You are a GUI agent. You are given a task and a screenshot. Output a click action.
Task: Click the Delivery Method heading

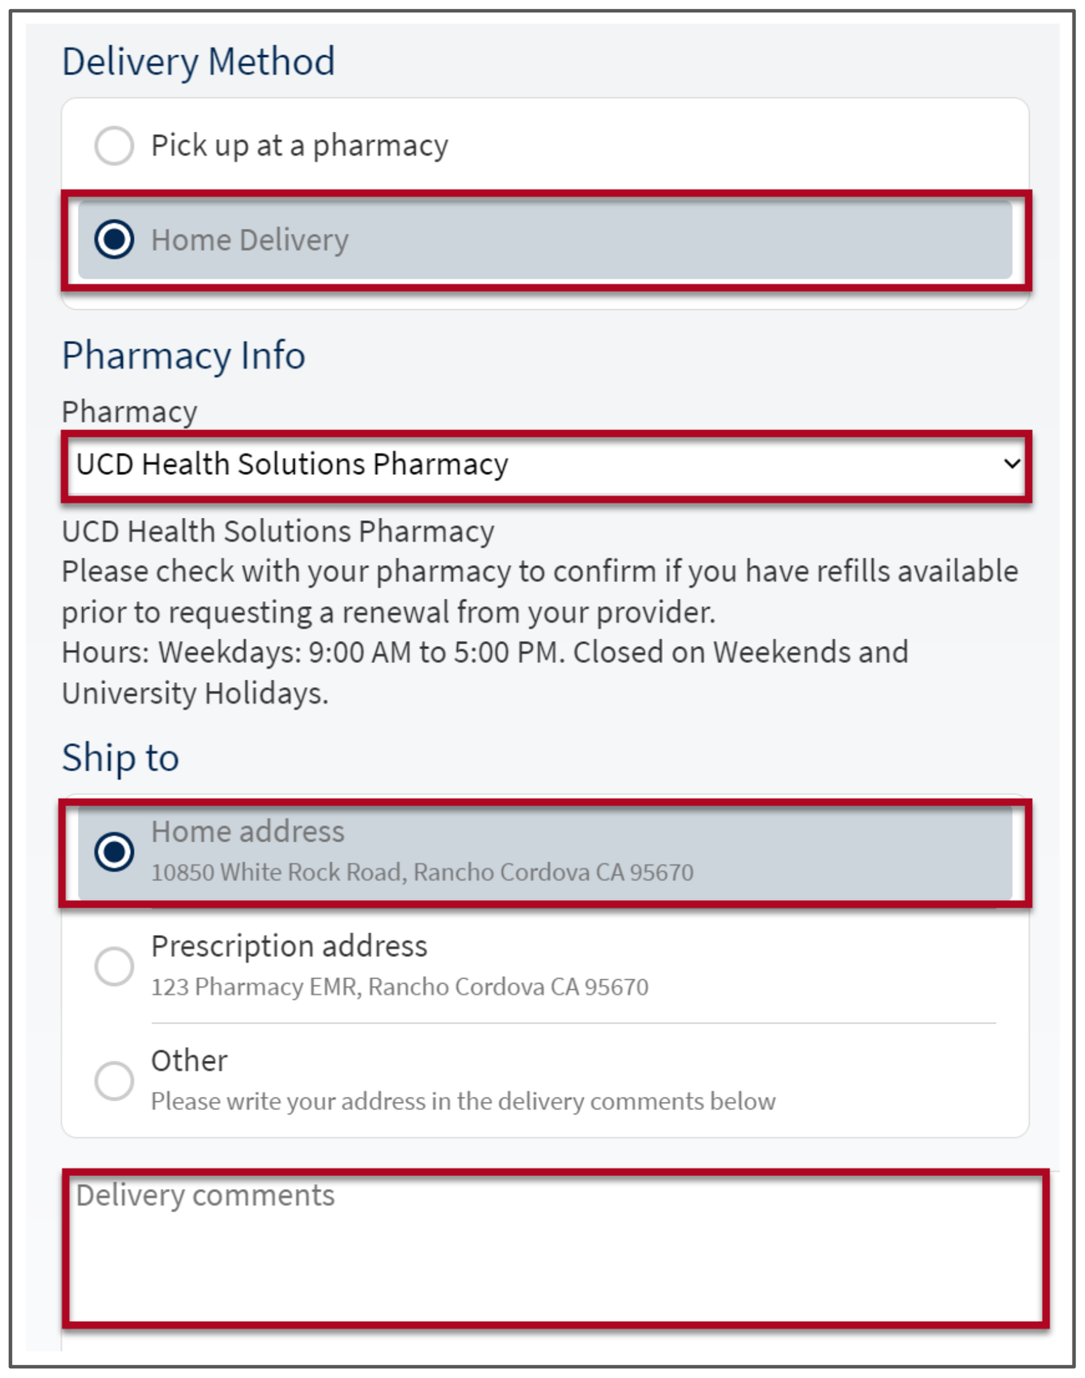(x=198, y=62)
